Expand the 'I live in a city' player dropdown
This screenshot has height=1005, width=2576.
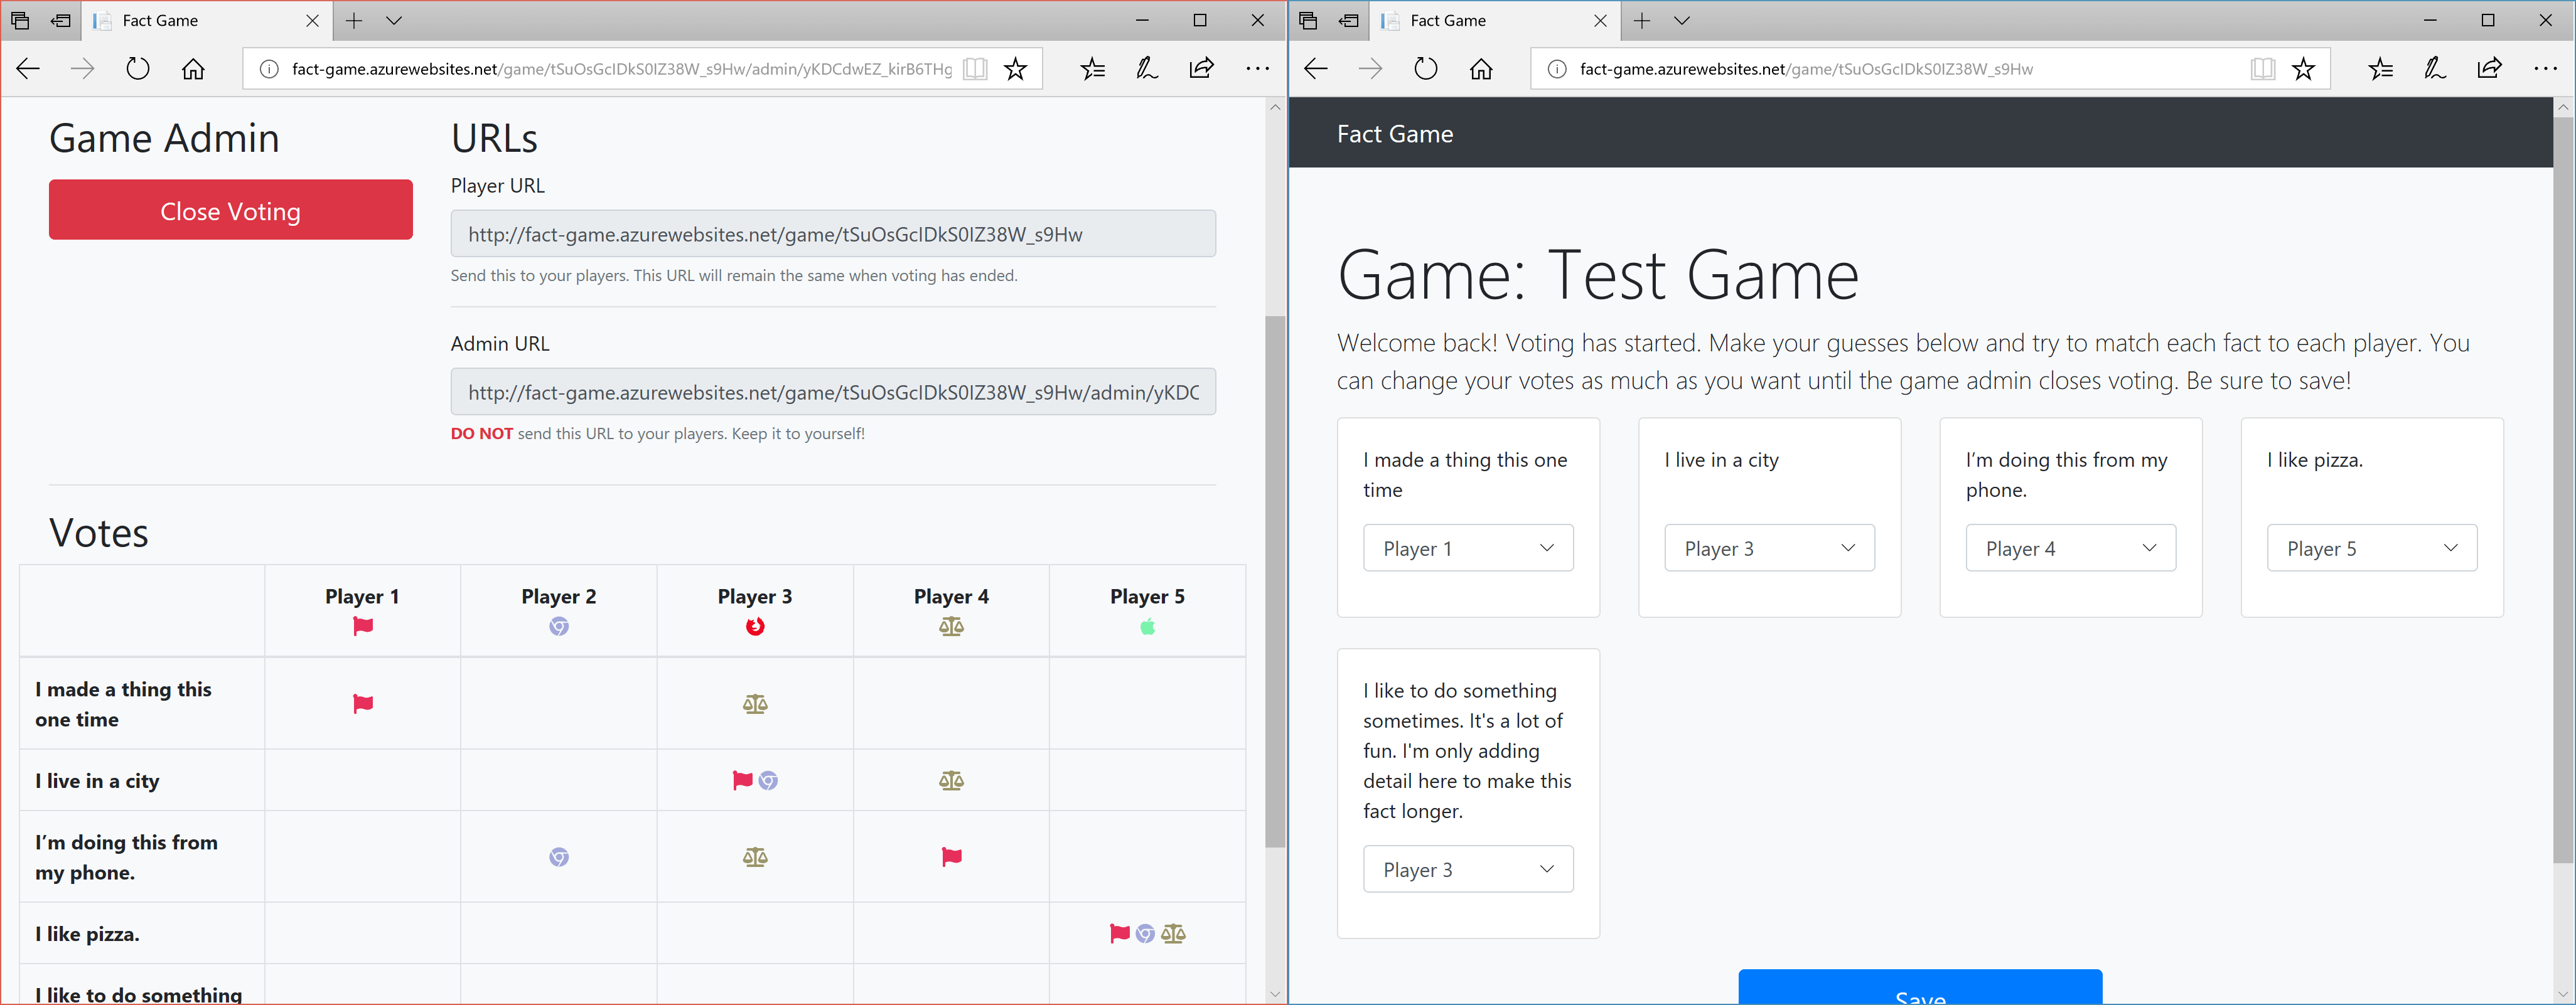1768,548
